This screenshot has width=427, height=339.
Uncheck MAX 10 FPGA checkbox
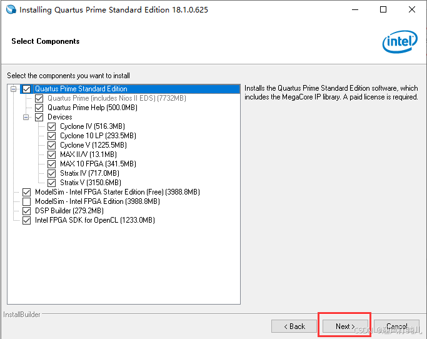(51, 164)
